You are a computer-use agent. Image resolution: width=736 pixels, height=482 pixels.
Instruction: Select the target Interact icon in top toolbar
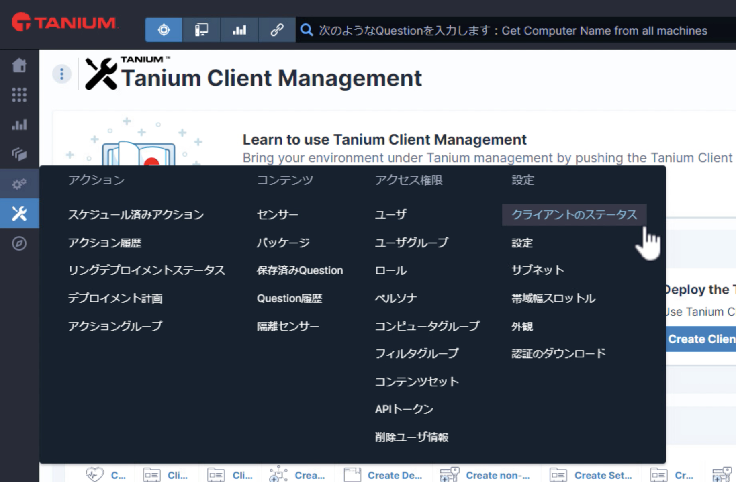pyautogui.click(x=164, y=30)
